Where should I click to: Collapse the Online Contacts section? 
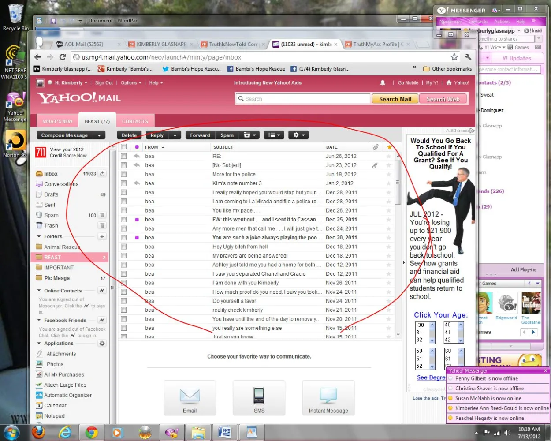tap(39, 291)
